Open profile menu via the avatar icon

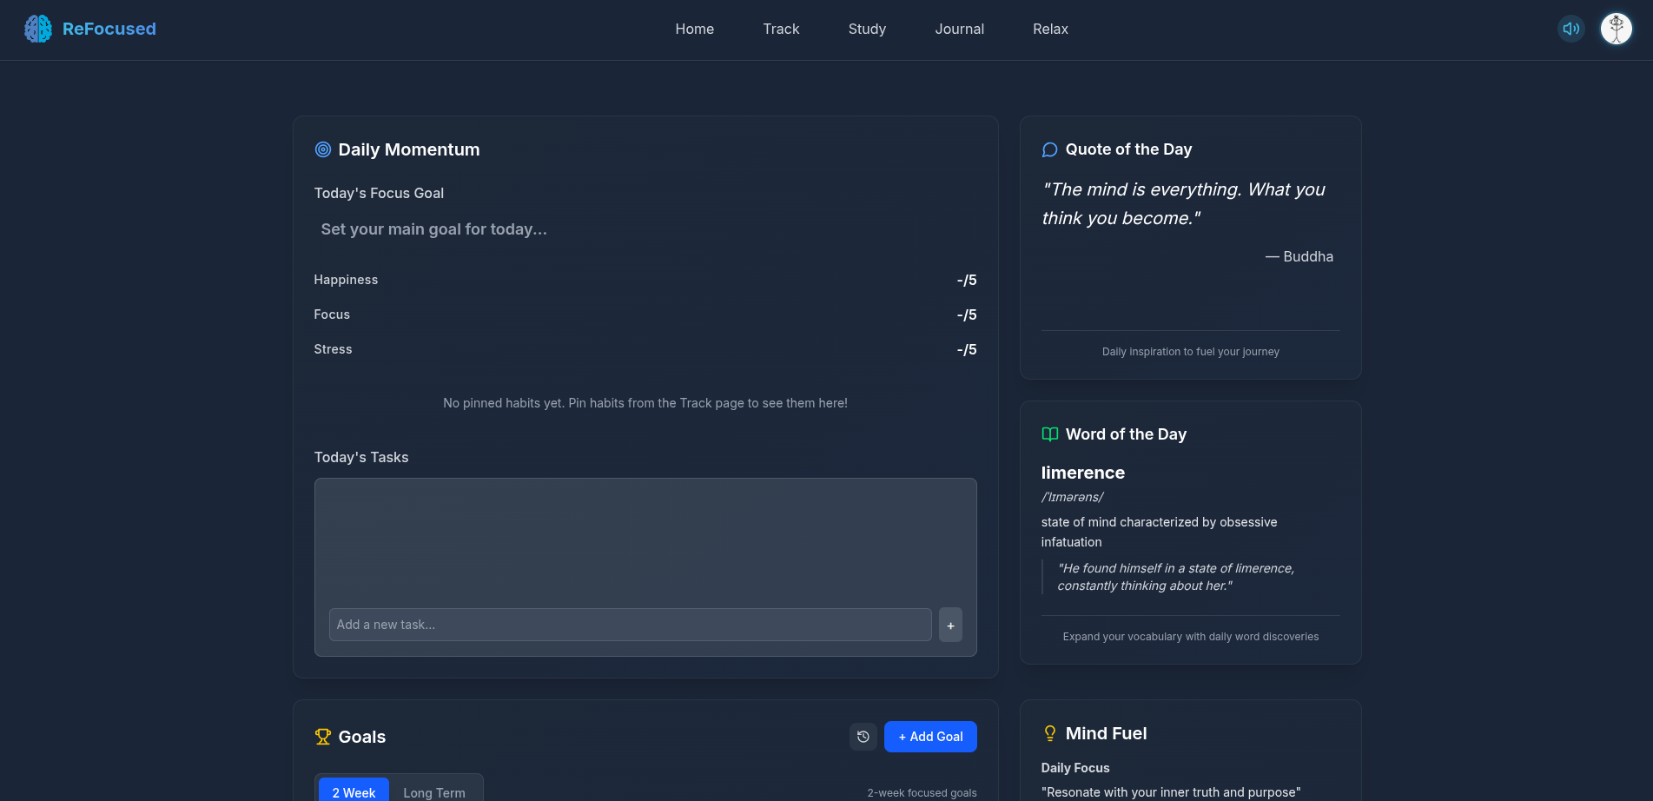tap(1616, 28)
